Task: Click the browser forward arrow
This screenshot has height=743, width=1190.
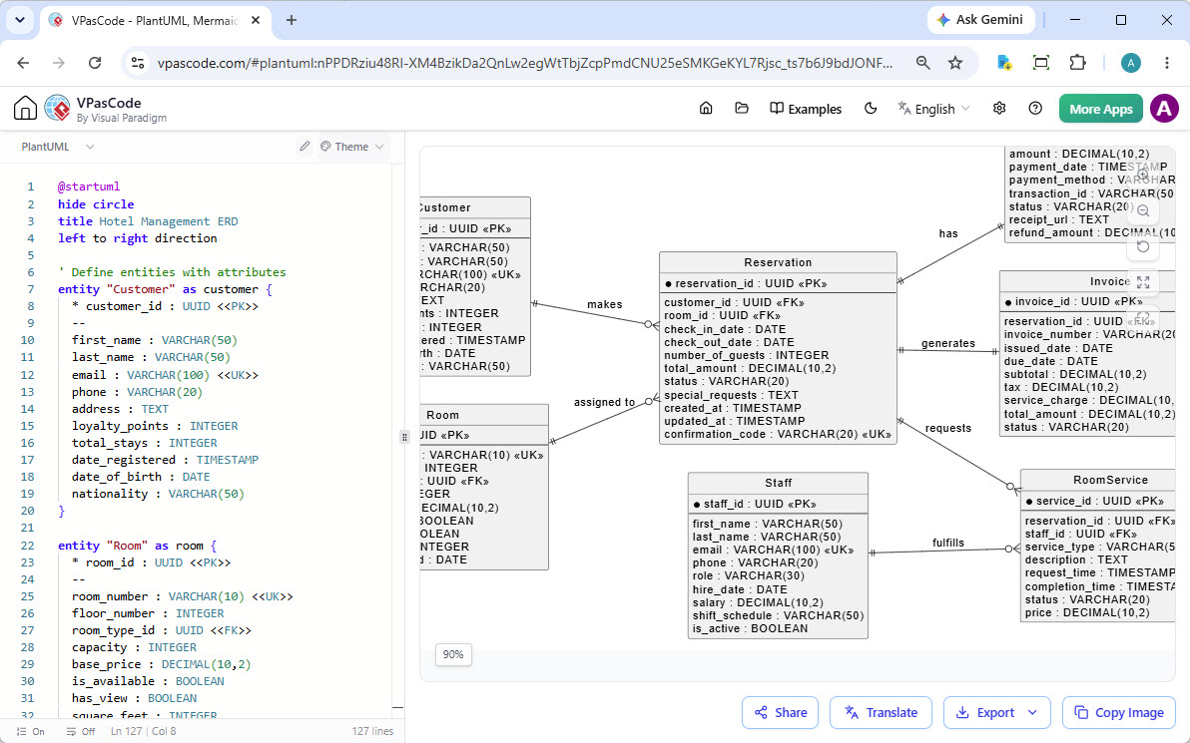Action: (59, 63)
